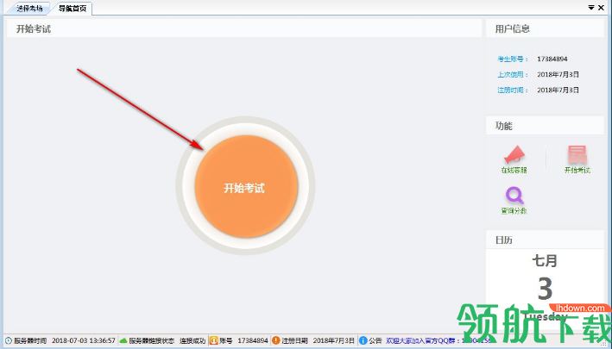Viewport: 612px width, 349px height.
Task: Switch to the 选择考场 tab
Action: [x=28, y=8]
